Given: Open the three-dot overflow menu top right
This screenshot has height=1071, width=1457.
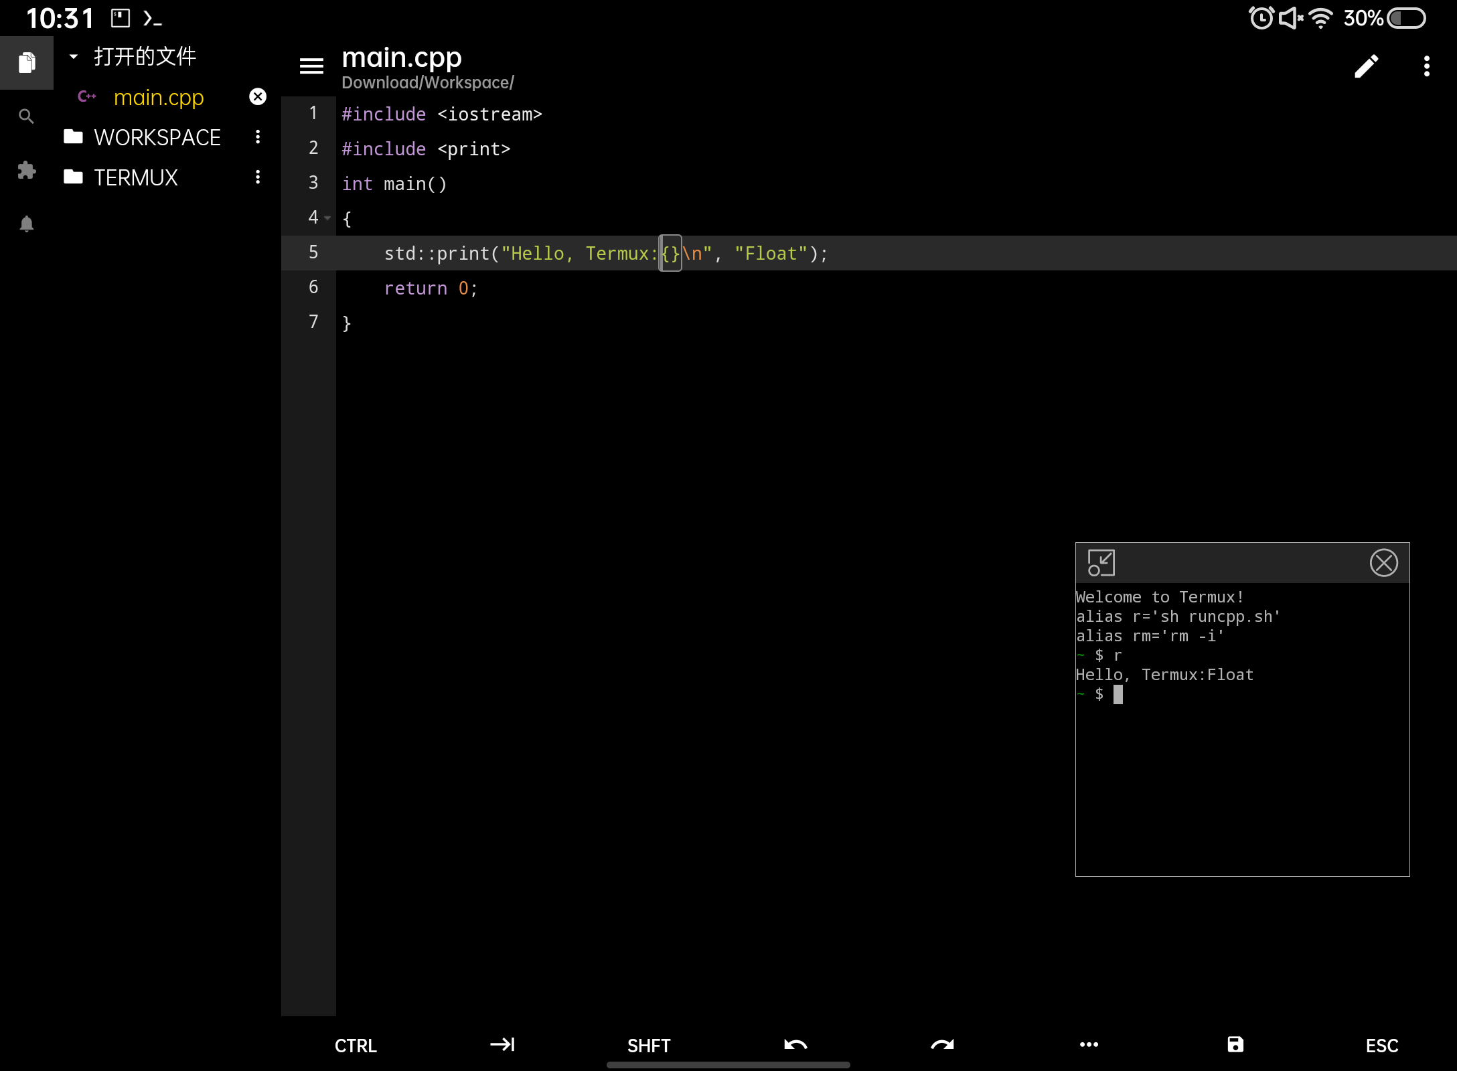Looking at the screenshot, I should pyautogui.click(x=1427, y=66).
